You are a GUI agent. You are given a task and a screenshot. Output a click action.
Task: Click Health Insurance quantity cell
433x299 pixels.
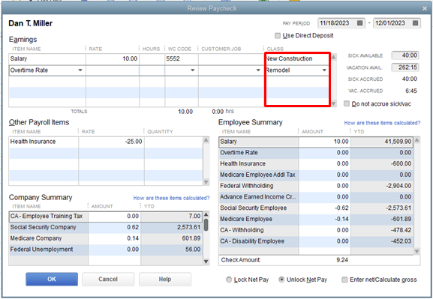tap(173, 142)
